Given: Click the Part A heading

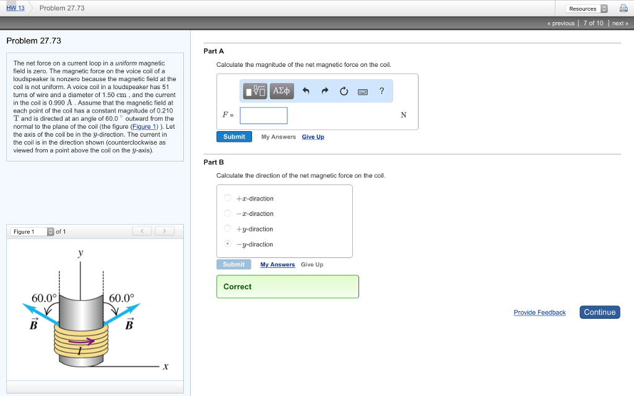Looking at the screenshot, I should [214, 51].
